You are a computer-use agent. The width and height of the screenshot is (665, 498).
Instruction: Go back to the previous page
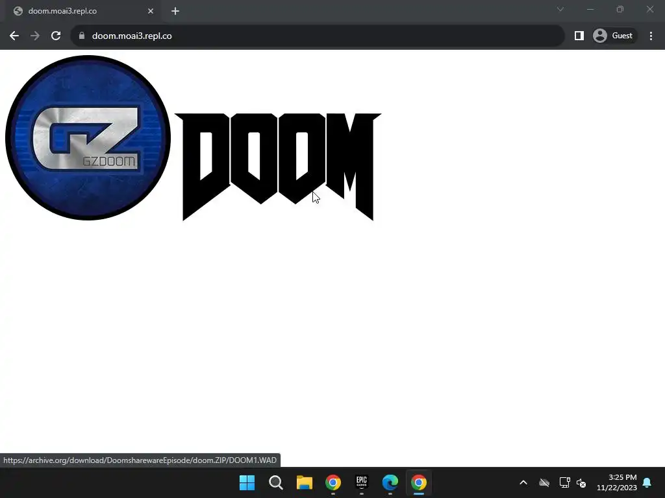click(14, 36)
